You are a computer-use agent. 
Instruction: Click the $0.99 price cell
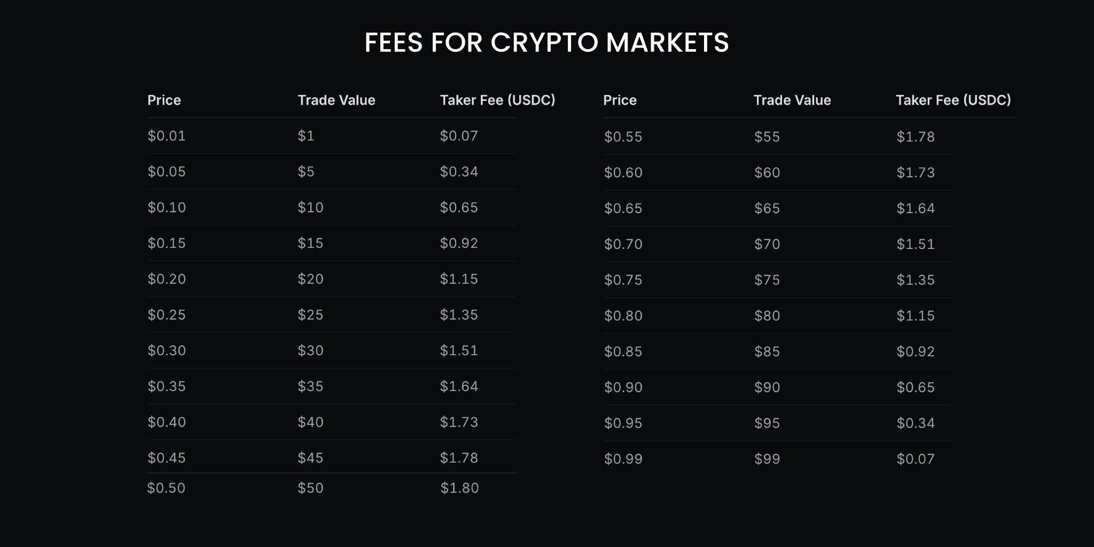click(623, 459)
